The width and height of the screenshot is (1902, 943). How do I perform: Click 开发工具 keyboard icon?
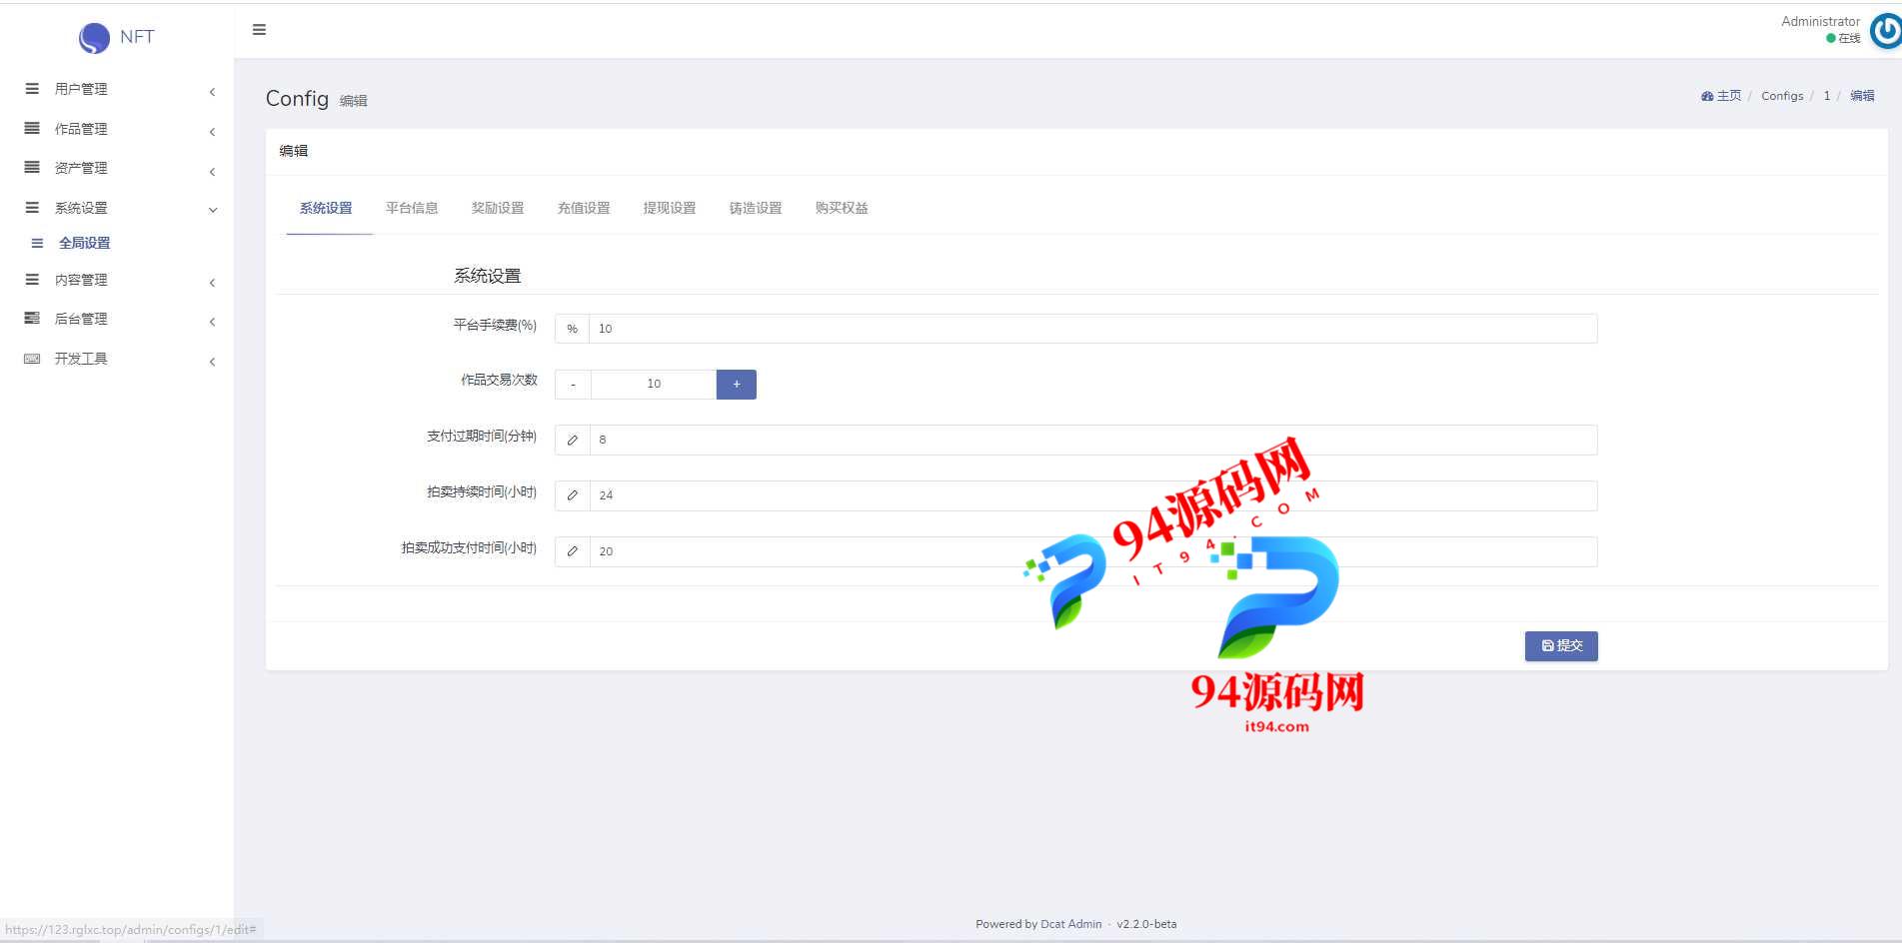point(32,359)
